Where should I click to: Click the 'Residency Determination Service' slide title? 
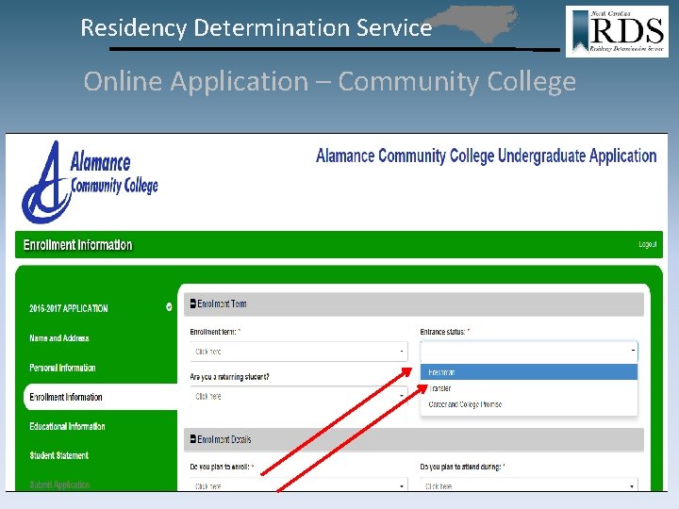257,27
